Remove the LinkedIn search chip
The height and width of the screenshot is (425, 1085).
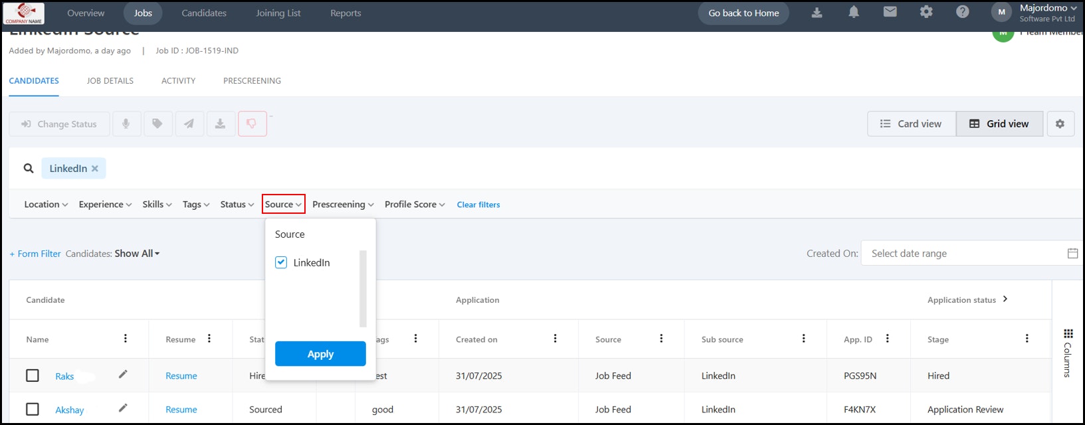95,169
